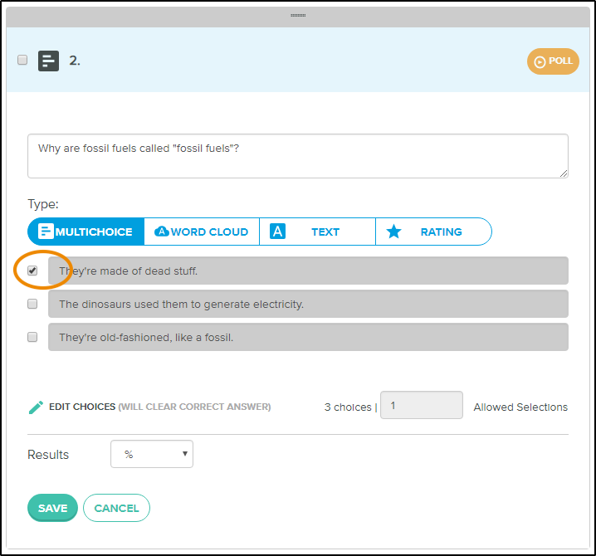Tick the question 2 selection checkbox
Viewport: 596px width, 556px height.
pos(22,60)
